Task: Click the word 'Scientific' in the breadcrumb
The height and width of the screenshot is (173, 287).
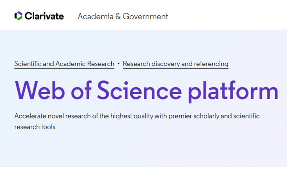Action: click(x=28, y=64)
